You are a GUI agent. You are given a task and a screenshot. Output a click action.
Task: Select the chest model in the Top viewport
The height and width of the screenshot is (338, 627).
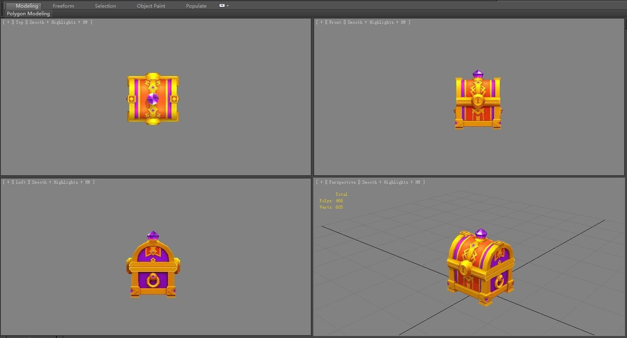pos(153,99)
